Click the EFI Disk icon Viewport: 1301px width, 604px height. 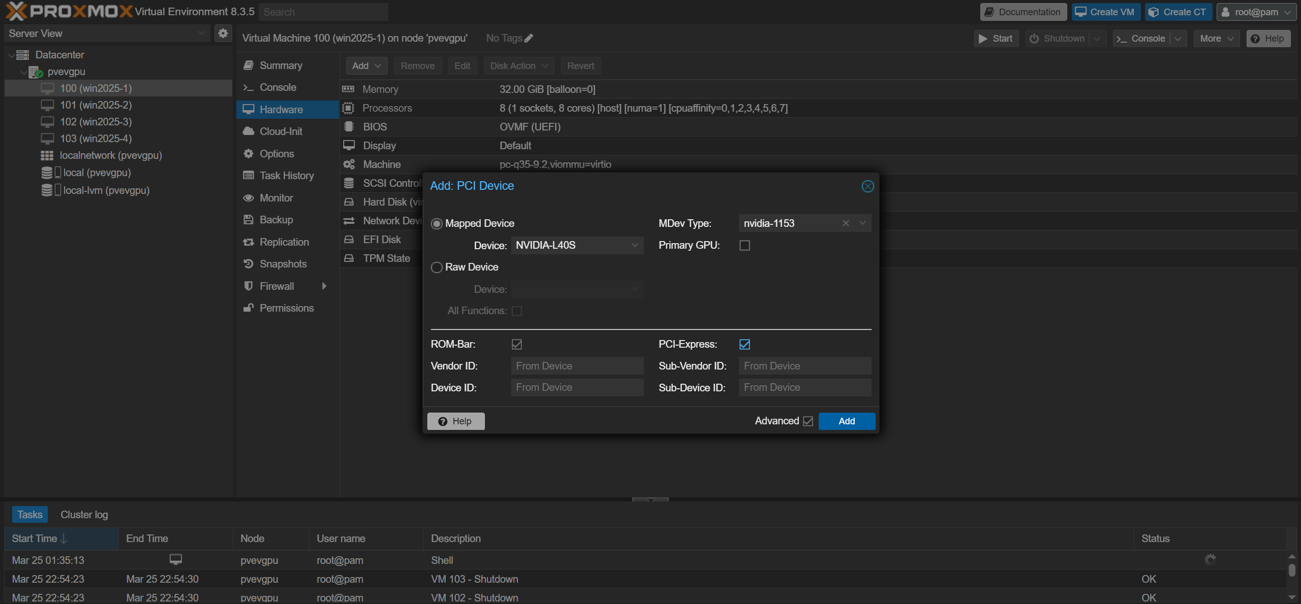[349, 240]
